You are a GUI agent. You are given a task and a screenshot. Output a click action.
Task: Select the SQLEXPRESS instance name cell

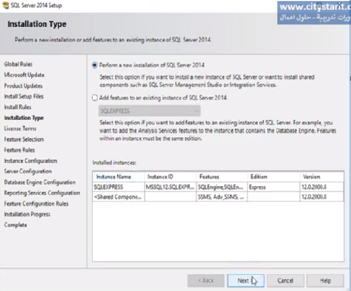point(119,187)
